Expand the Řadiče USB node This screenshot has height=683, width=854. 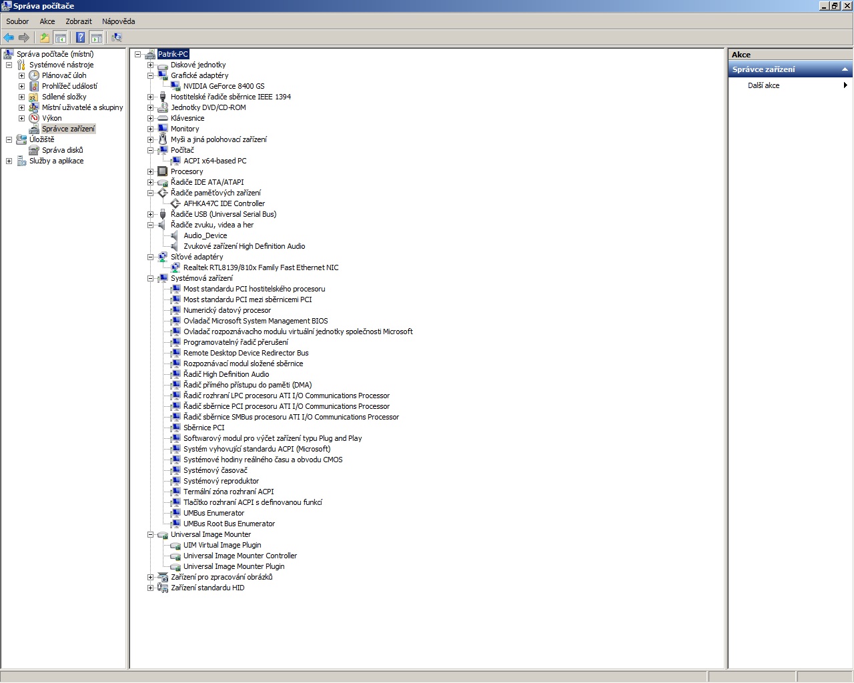(x=150, y=214)
